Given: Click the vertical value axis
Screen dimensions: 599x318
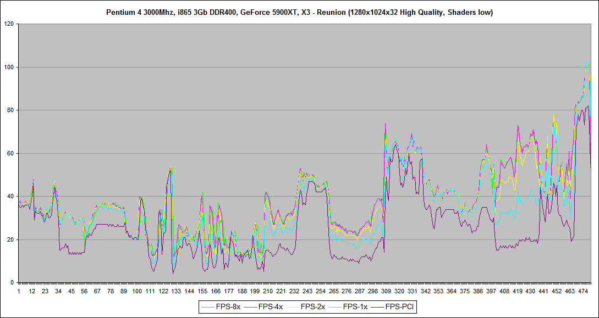Looking at the screenshot, I should [x=17, y=154].
